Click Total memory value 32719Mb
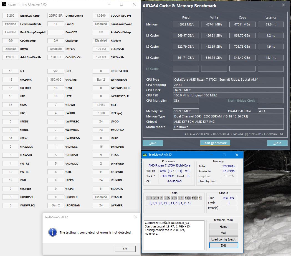The width and height of the screenshot is (291, 256). point(229,166)
